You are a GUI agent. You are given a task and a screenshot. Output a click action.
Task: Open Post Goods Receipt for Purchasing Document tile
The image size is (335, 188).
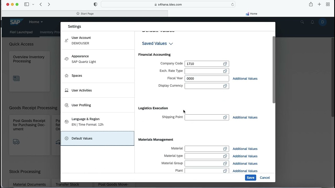pos(30,135)
